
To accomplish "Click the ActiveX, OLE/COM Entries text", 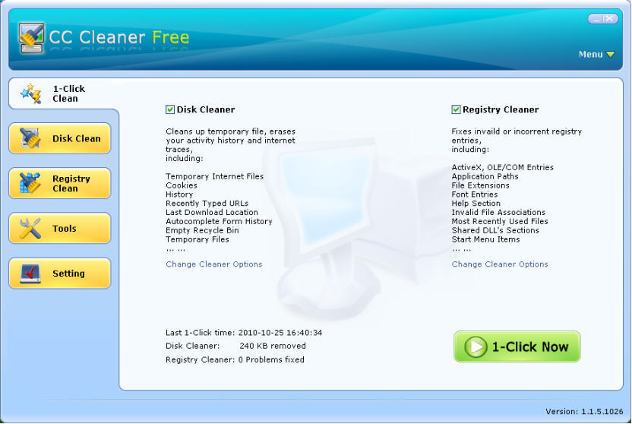I will point(503,168).
